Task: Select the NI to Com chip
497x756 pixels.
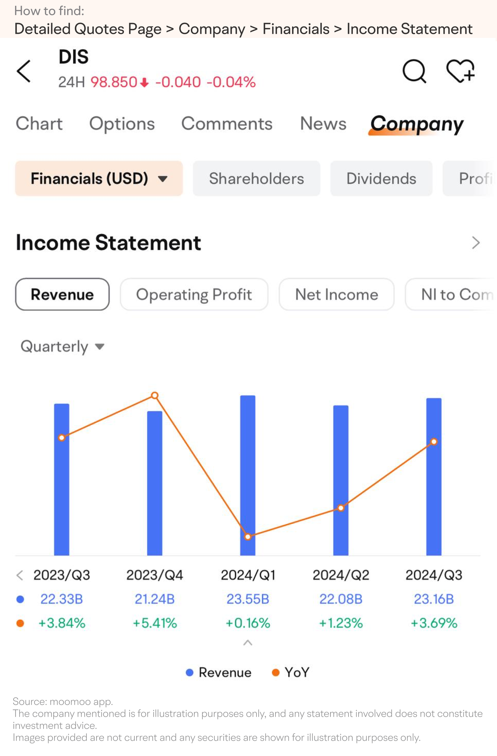Action: tap(451, 294)
